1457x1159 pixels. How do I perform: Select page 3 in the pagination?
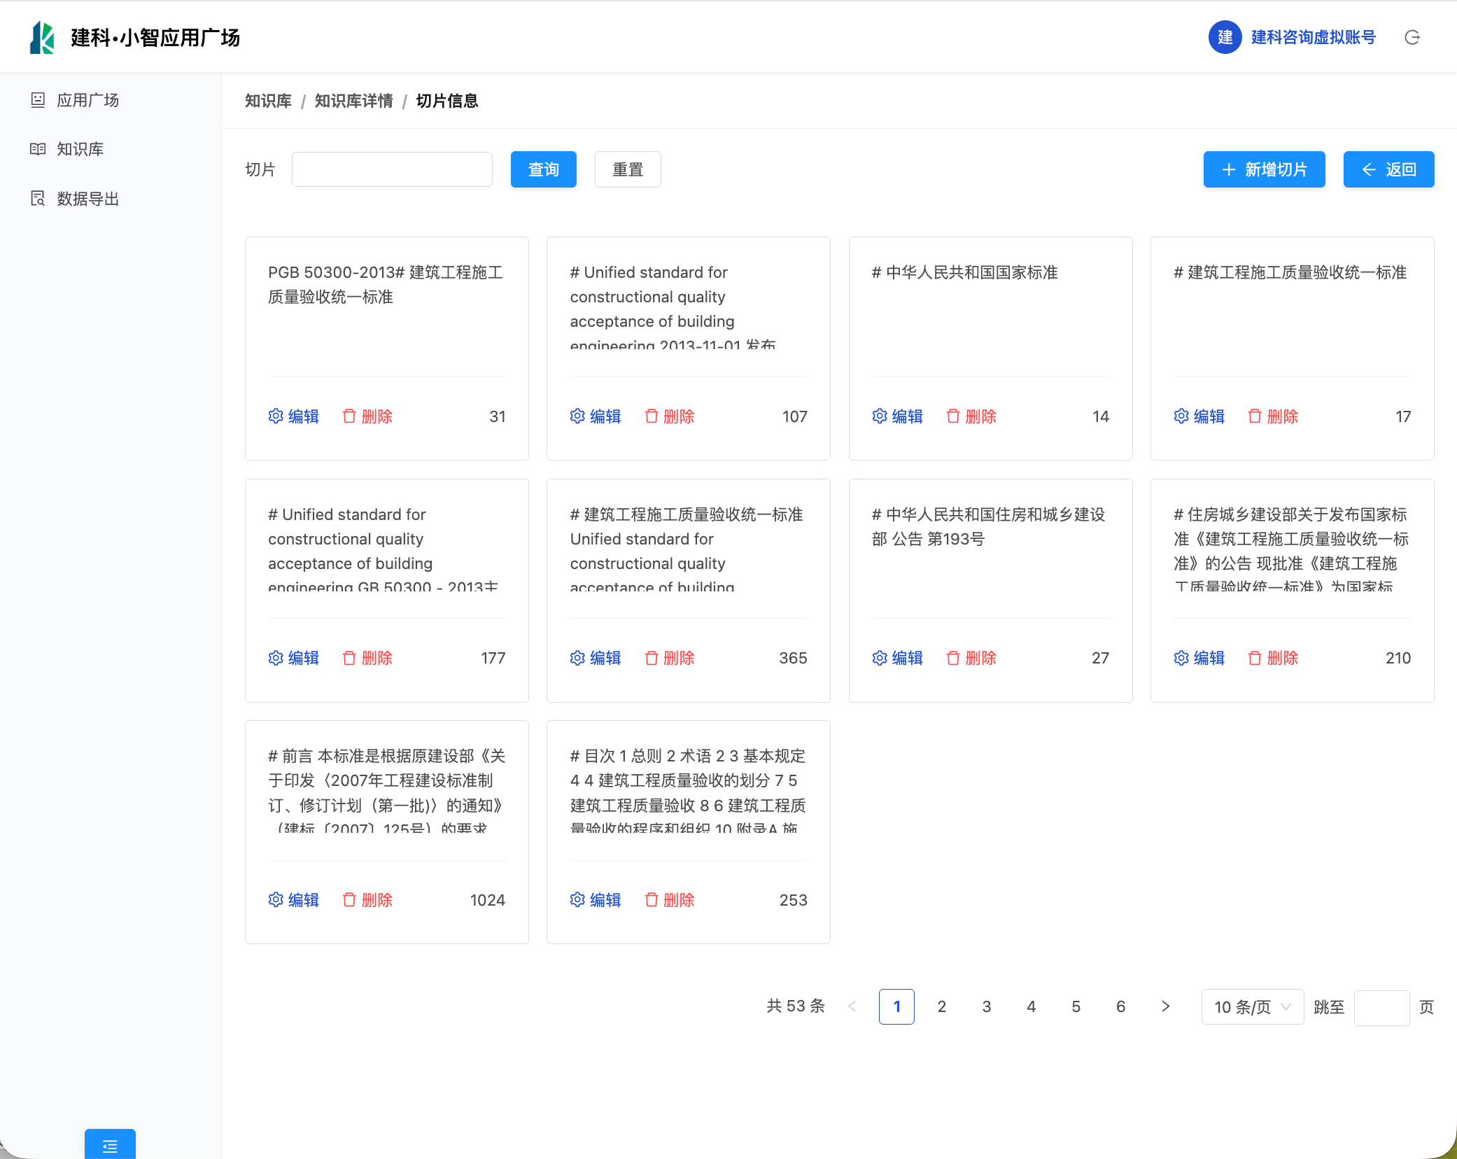(986, 1006)
